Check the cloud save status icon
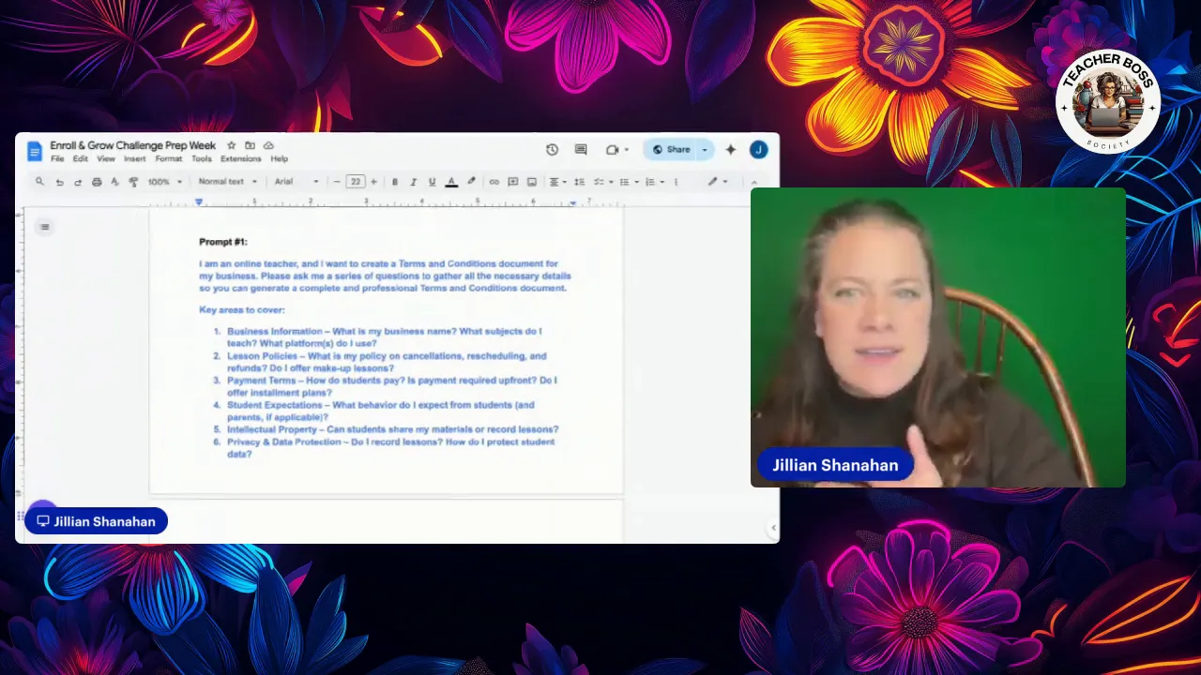Image resolution: width=1201 pixels, height=675 pixels. [x=268, y=145]
